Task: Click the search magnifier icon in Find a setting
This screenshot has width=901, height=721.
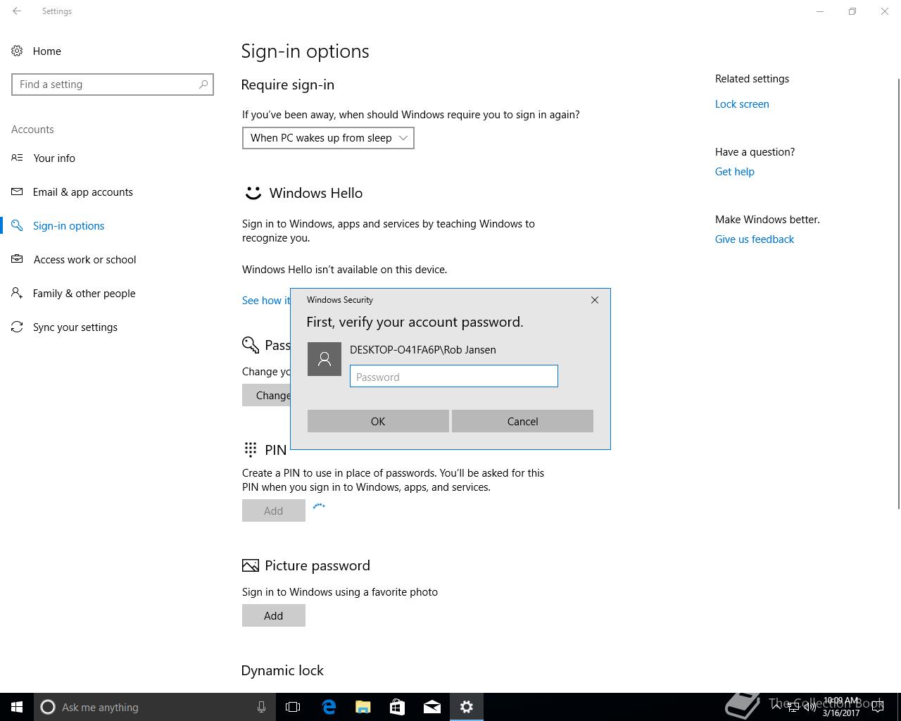Action: click(203, 84)
